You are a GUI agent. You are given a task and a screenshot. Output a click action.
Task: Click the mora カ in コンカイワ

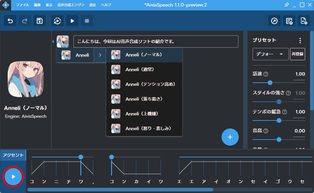coord(136,182)
